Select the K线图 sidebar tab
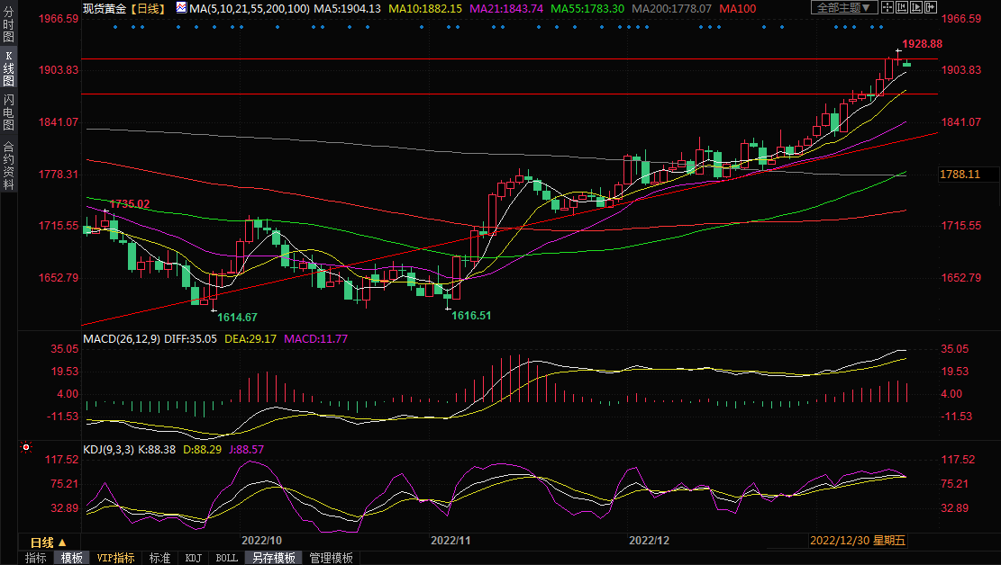 [x=8, y=68]
